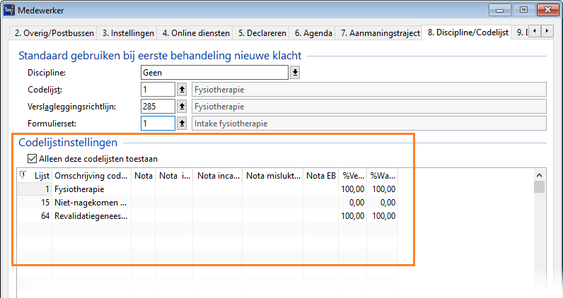Minimize the Medewerker window
The image size is (563, 298).
499,10
